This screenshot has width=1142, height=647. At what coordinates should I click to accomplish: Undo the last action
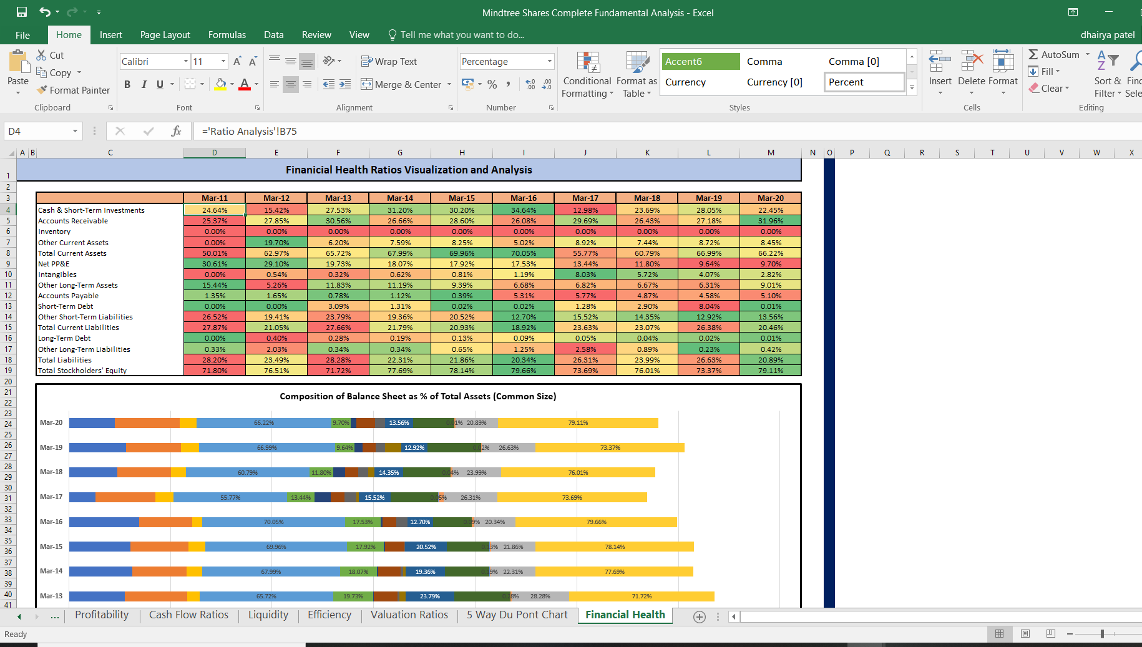tap(45, 12)
